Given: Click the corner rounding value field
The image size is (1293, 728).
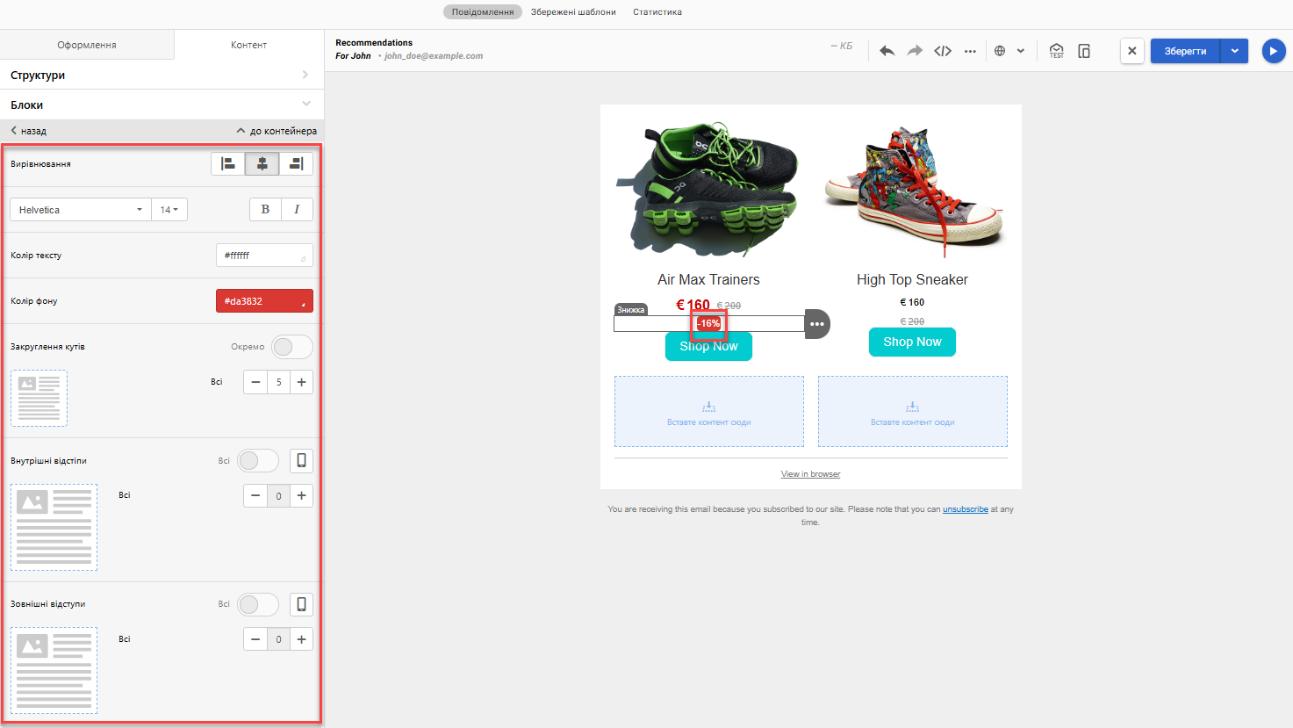Looking at the screenshot, I should coord(279,382).
